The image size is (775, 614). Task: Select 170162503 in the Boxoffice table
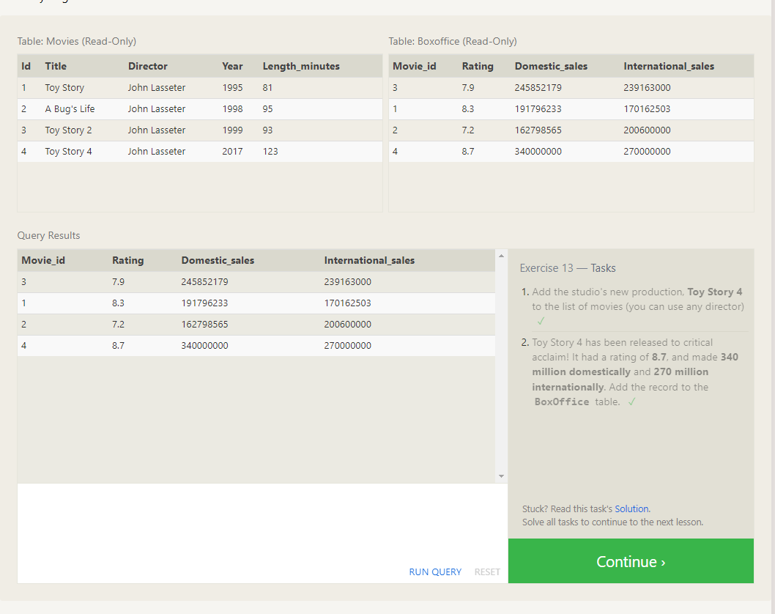(x=647, y=108)
